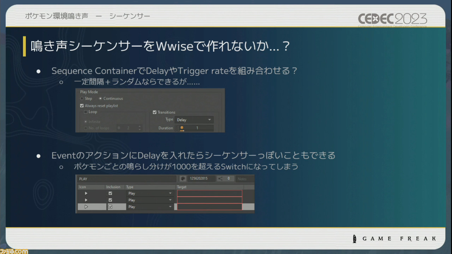Click the event ID 1256202815 field
The width and height of the screenshot is (452, 254).
tap(201, 179)
